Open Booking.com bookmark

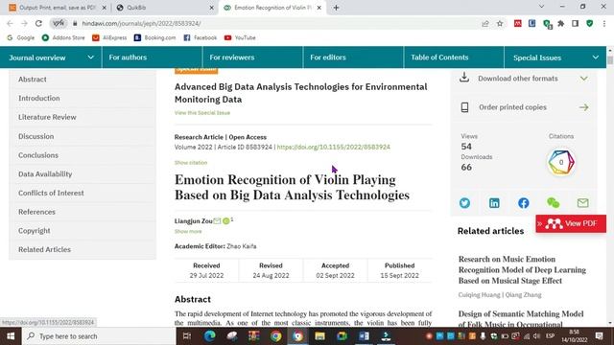pyautogui.click(x=154, y=37)
